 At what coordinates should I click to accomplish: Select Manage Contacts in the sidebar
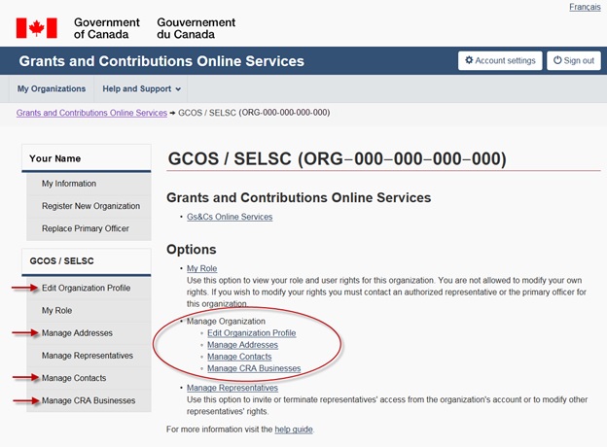coord(74,378)
